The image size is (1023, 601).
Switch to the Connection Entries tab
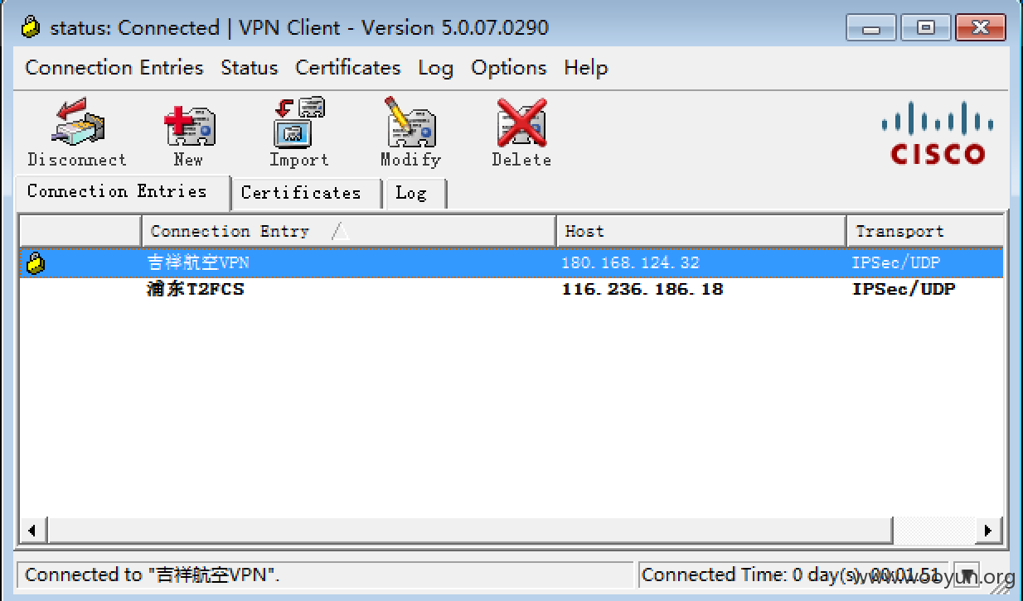click(x=123, y=192)
